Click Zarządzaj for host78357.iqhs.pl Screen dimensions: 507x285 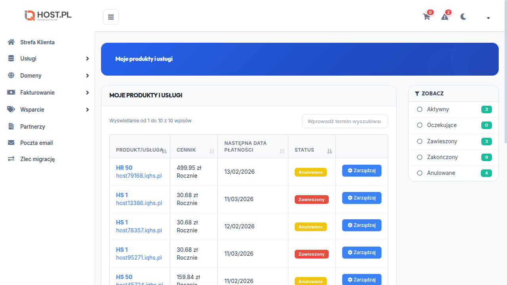362,225
